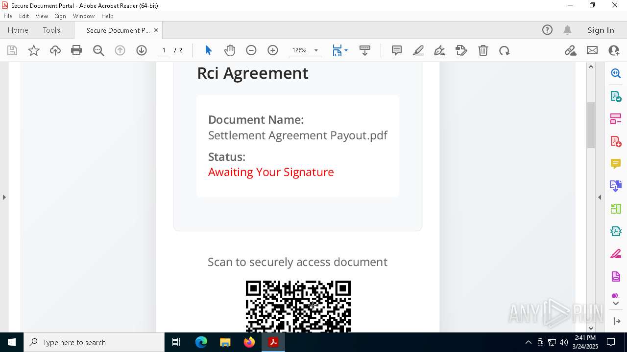Collapse the right tools pane
Viewport: 627px width, 352px height.
click(600, 197)
